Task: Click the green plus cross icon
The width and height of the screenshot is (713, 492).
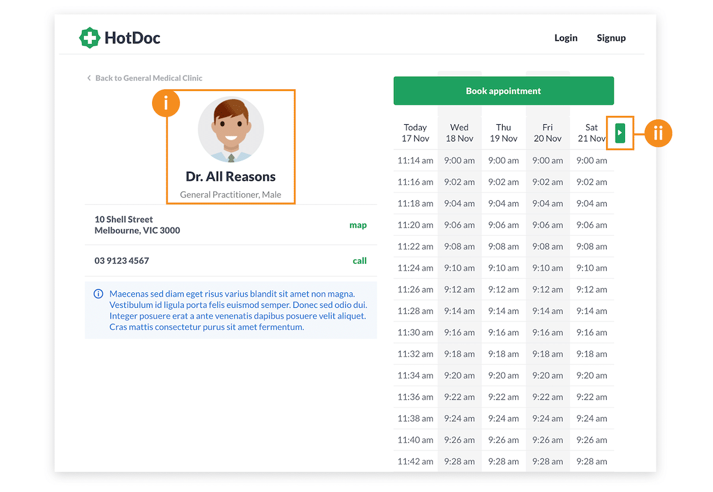Action: coord(90,37)
